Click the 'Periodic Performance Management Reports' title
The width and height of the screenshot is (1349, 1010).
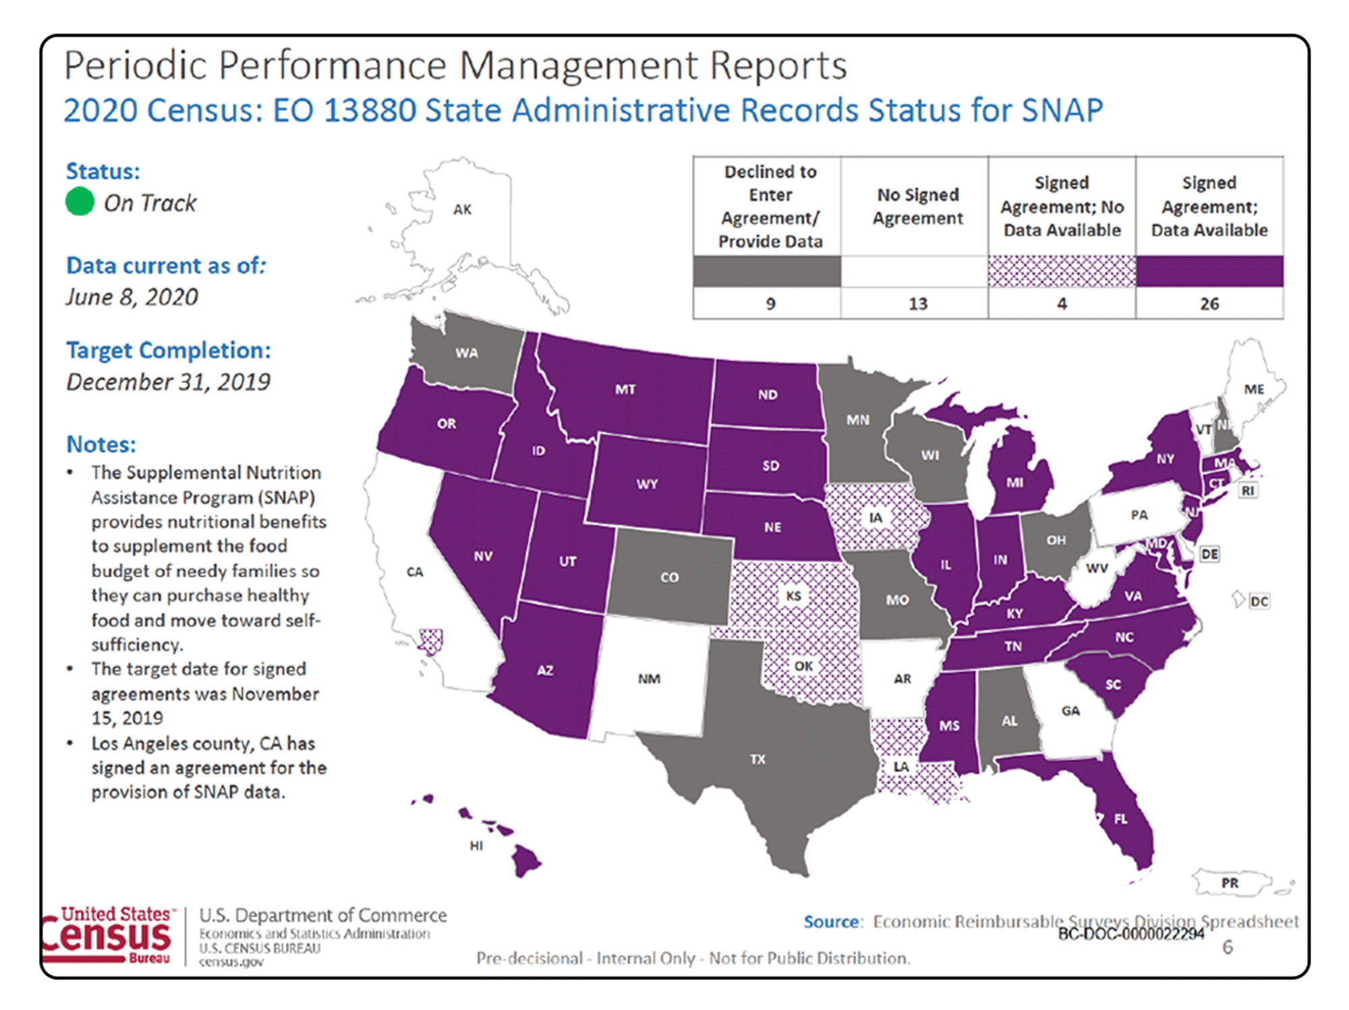pyautogui.click(x=456, y=65)
